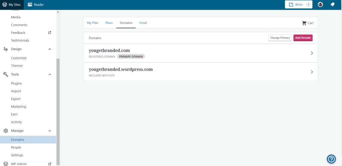Click the sidebar scroll up arrow
This screenshot has width=342, height=166.
(58, 12)
